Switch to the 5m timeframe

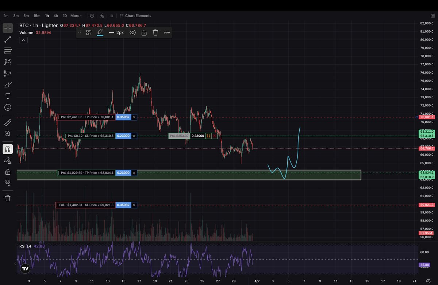tap(26, 16)
